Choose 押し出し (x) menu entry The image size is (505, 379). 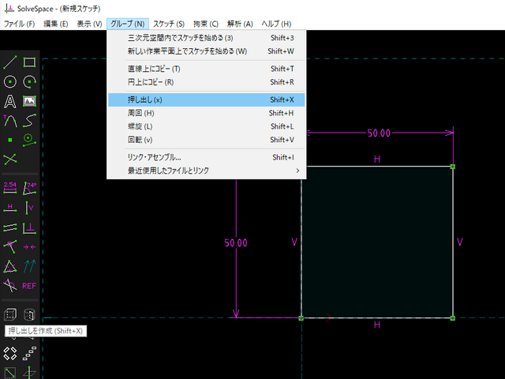coord(206,100)
